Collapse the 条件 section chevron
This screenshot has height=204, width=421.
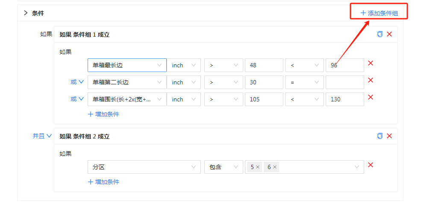point(26,13)
